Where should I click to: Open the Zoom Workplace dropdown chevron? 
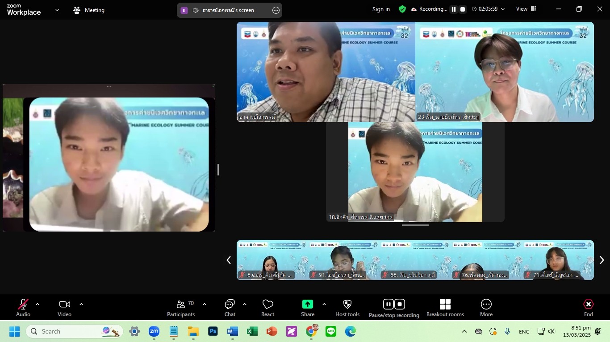tap(57, 10)
